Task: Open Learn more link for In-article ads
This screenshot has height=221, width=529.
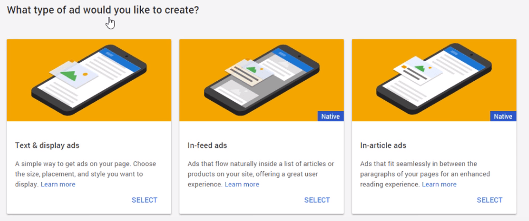Action: (x=439, y=184)
